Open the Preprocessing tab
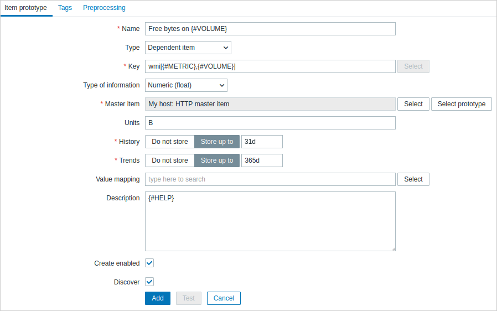497x311 pixels. click(104, 8)
